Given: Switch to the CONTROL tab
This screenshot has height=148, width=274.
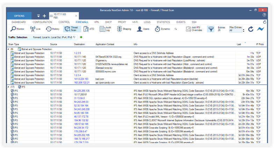Looking at the screenshot, I should [64, 22].
